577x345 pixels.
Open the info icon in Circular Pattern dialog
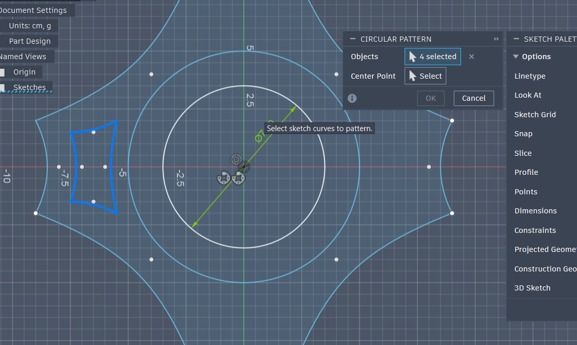pyautogui.click(x=352, y=98)
